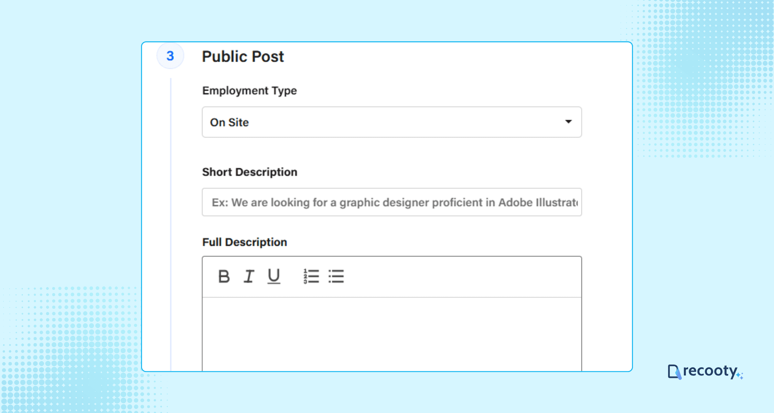Screen dimensions: 774x413
Task: Click the chevron on the On Site selector
Action: (569, 121)
